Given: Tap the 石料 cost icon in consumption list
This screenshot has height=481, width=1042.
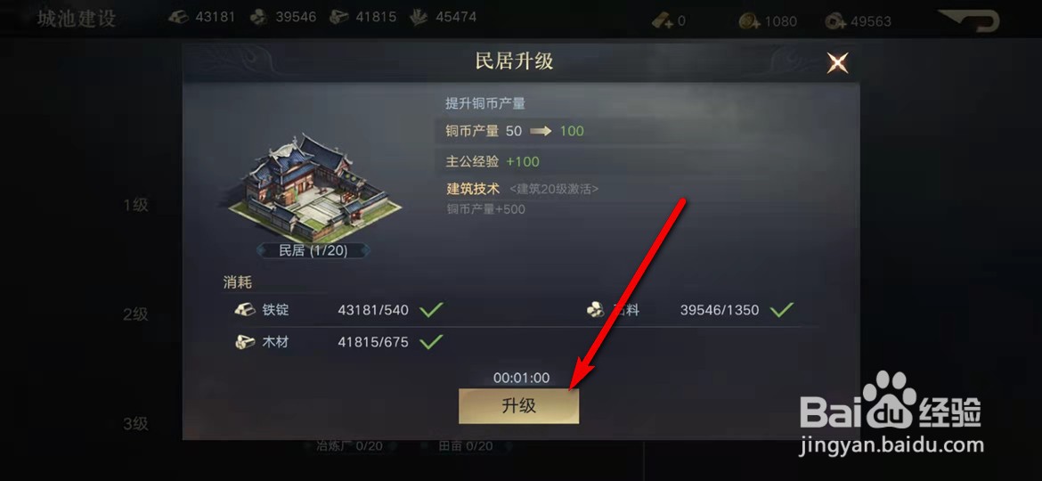Looking at the screenshot, I should pyautogui.click(x=596, y=310).
